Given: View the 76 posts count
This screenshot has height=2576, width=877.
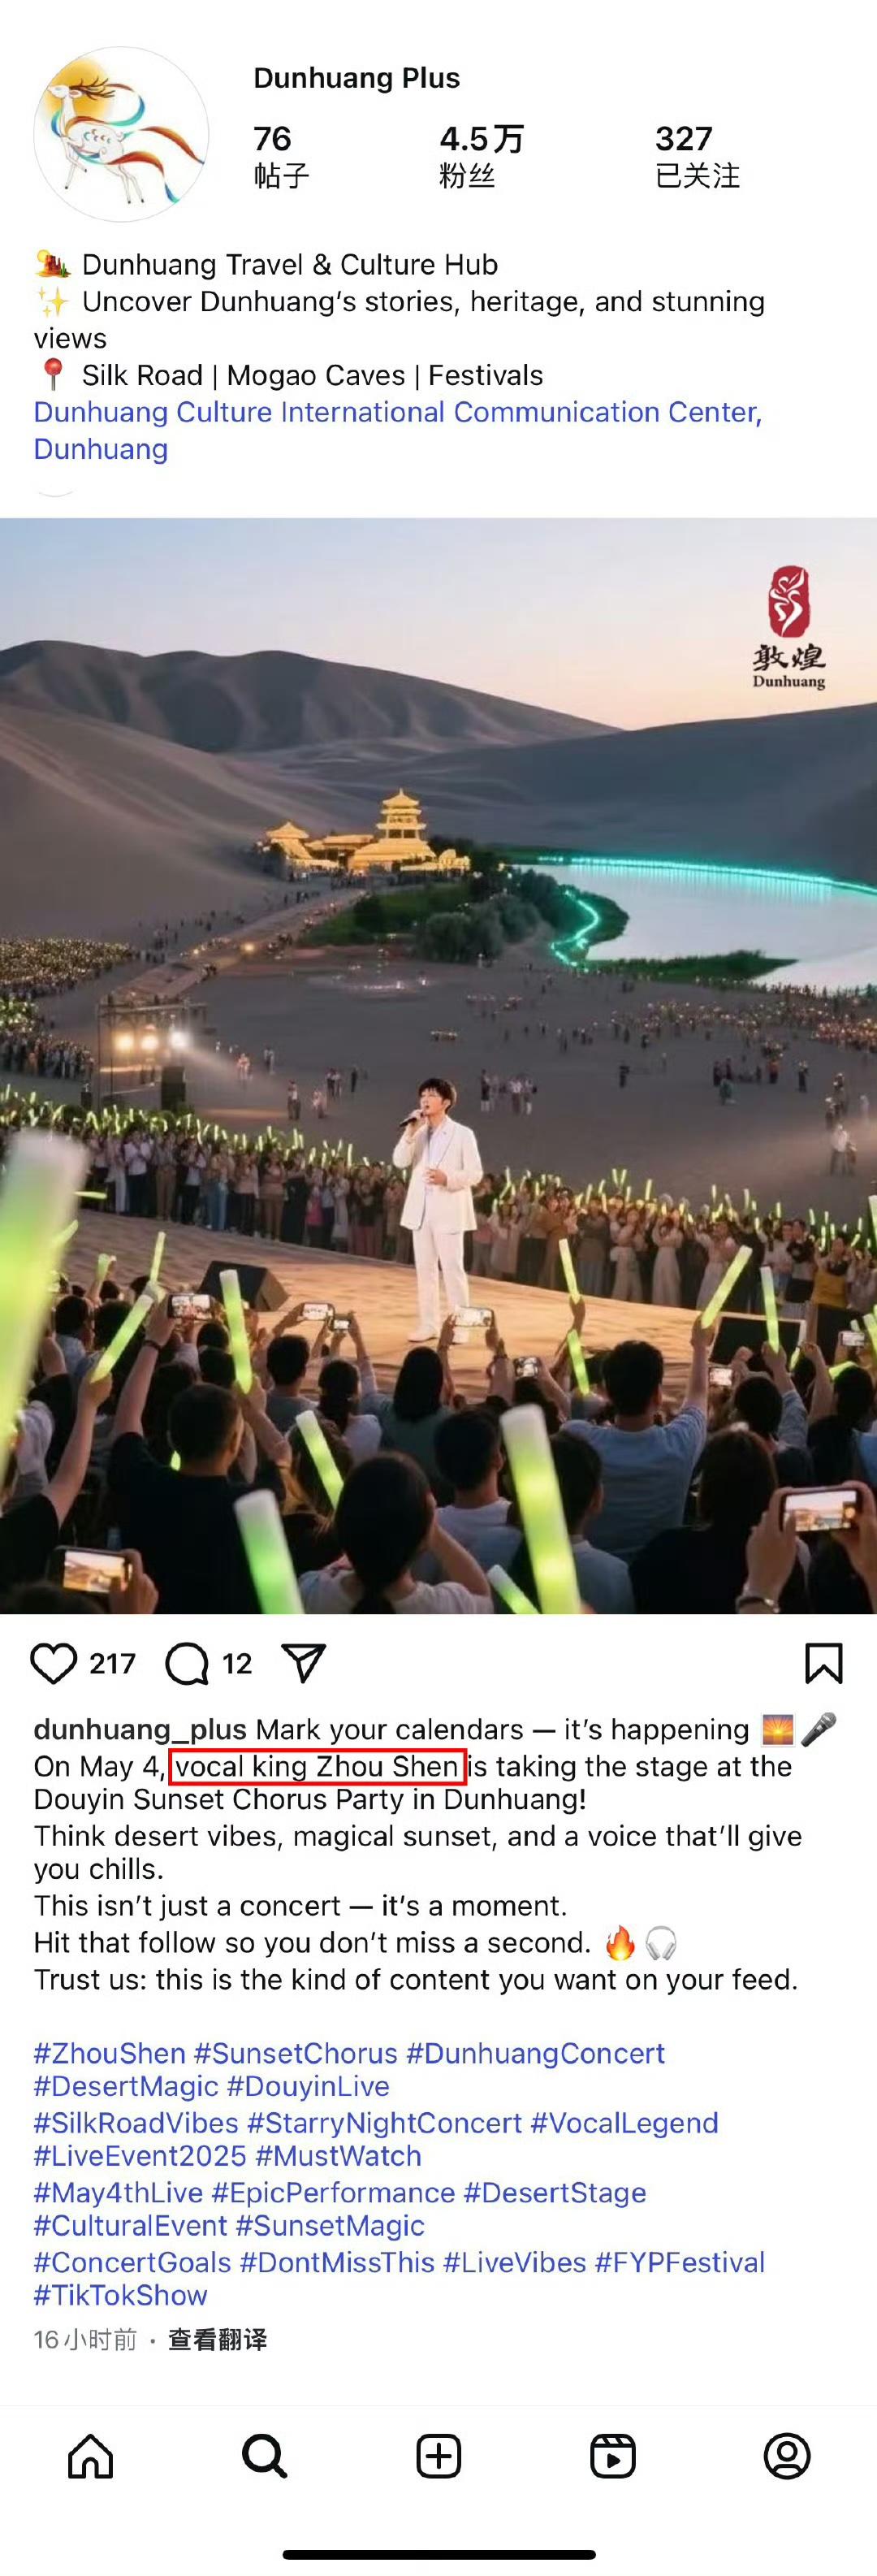Looking at the screenshot, I should coord(281,156).
